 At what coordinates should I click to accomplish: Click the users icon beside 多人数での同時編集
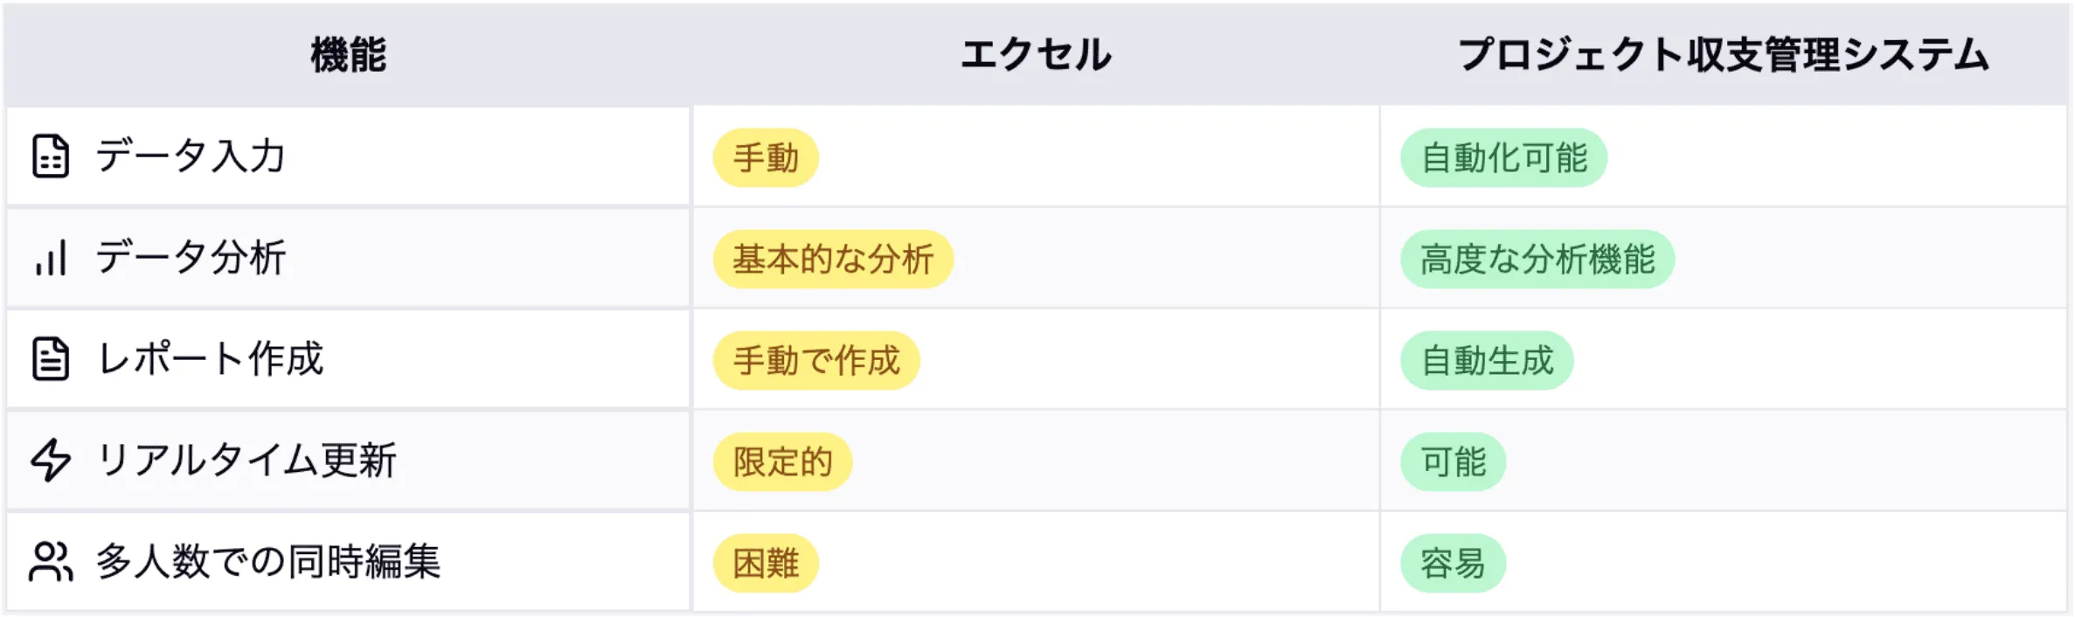pos(51,562)
